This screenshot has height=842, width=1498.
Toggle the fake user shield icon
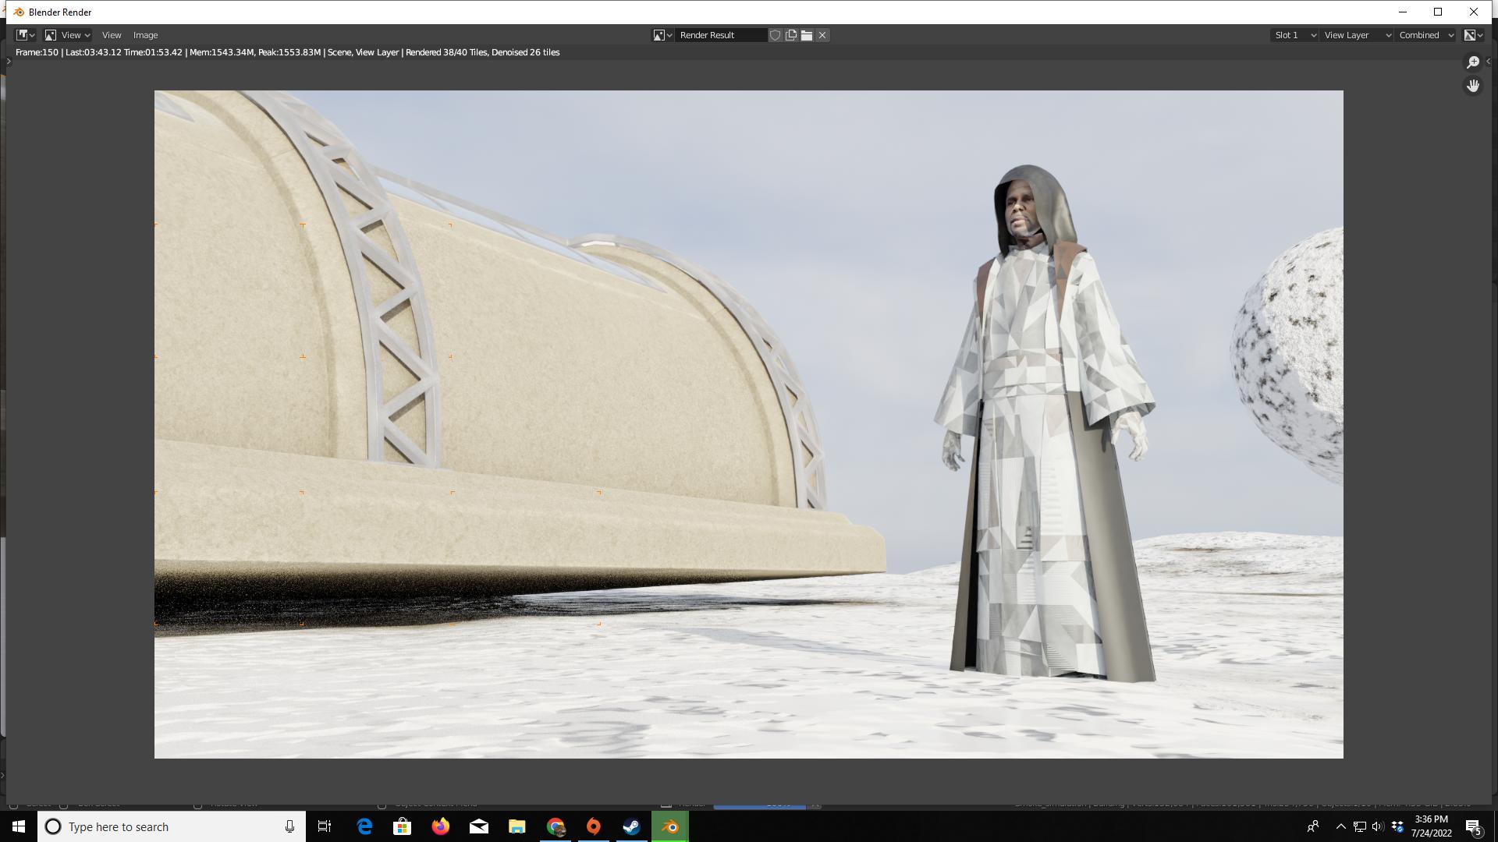click(x=775, y=35)
